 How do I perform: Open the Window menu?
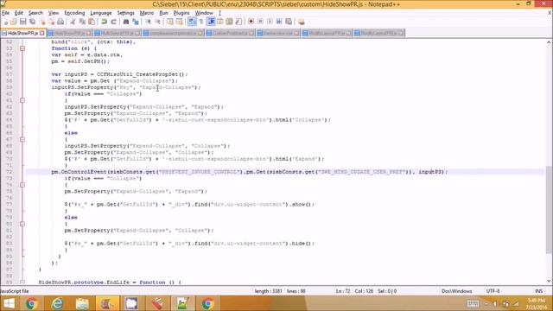(204, 13)
